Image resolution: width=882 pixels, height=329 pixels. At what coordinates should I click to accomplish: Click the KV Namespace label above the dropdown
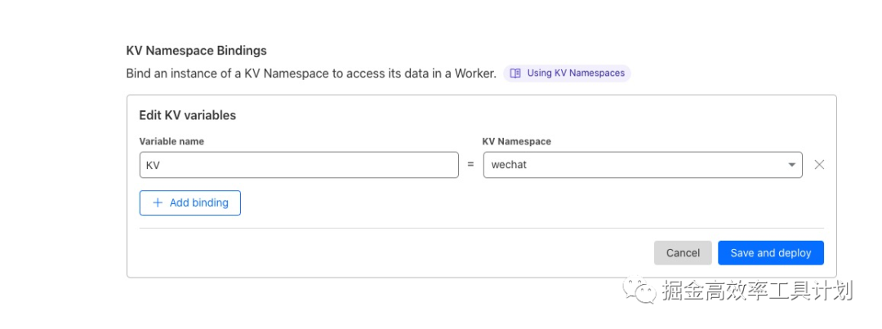tap(516, 141)
